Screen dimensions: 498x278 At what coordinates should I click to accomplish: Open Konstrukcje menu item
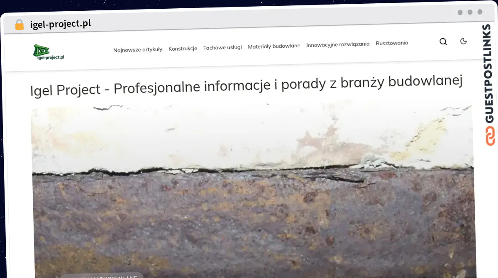click(x=183, y=49)
